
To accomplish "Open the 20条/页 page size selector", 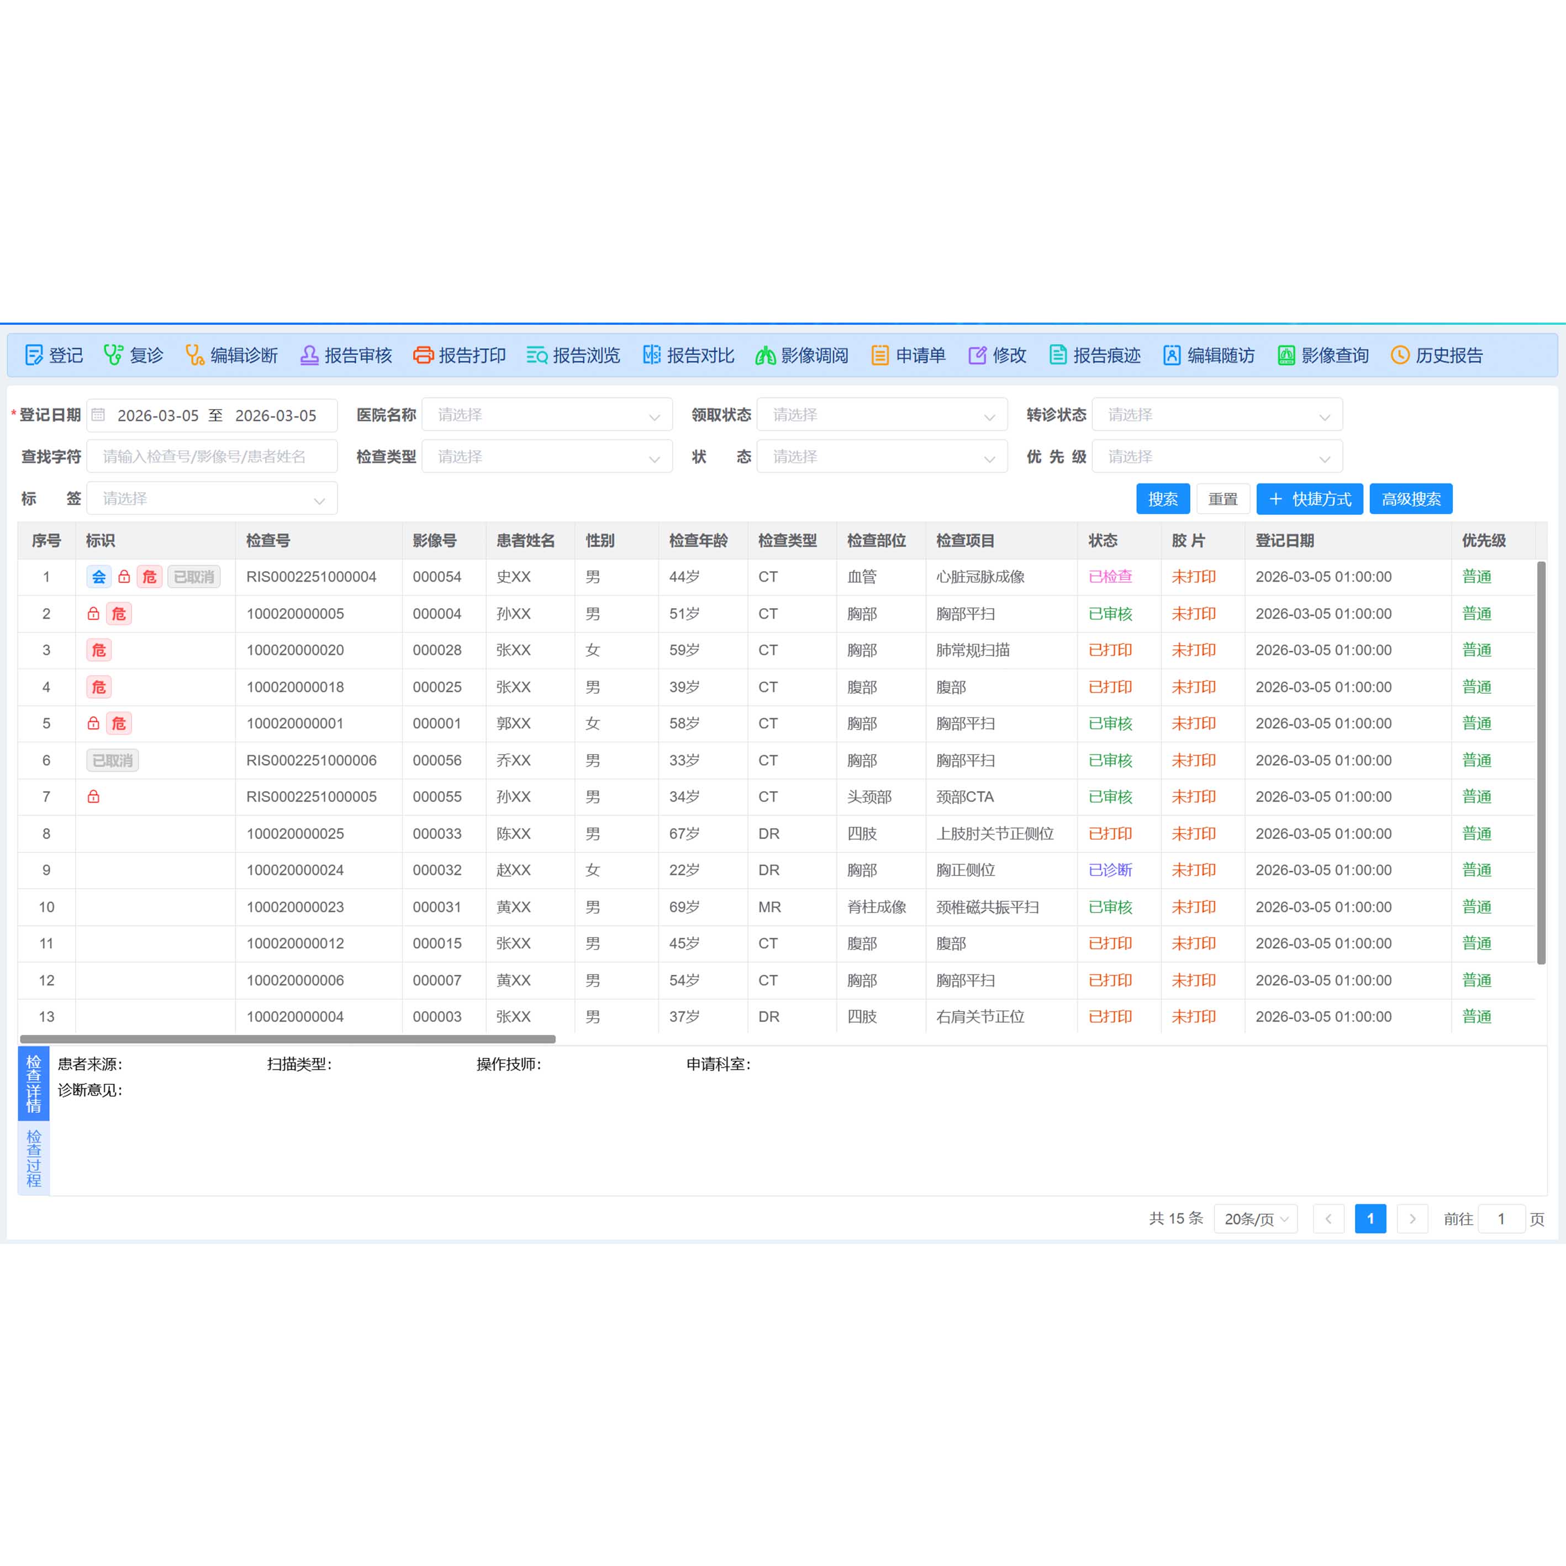I will [1255, 1219].
